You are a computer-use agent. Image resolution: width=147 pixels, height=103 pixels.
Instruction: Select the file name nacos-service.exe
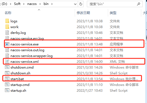point(25,44)
